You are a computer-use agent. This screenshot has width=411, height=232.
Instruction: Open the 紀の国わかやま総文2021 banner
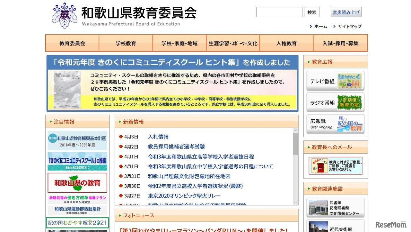coord(77,222)
